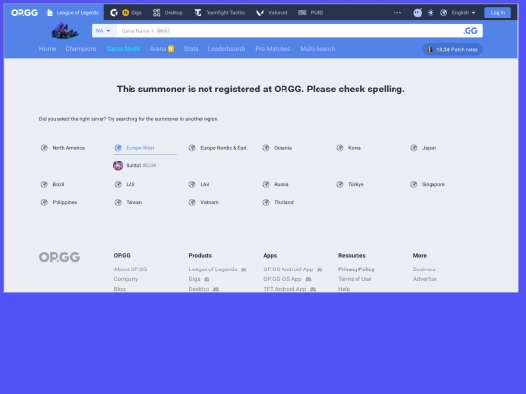Open the 13.24 Patch notes button
The image size is (526, 394).
(452, 50)
